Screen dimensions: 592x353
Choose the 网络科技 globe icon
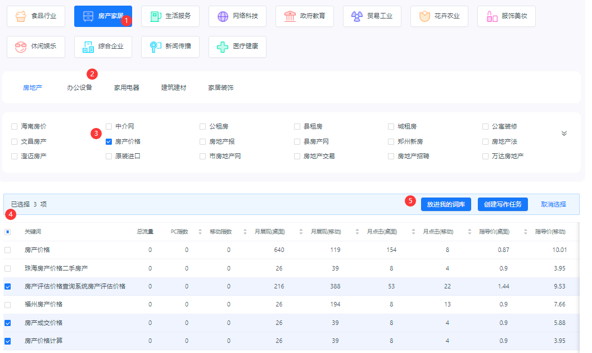[x=223, y=16]
